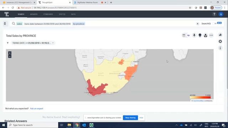This screenshot has width=228, height=128.
Task: Zoom out on the map
Action: pyautogui.click(x=10, y=57)
